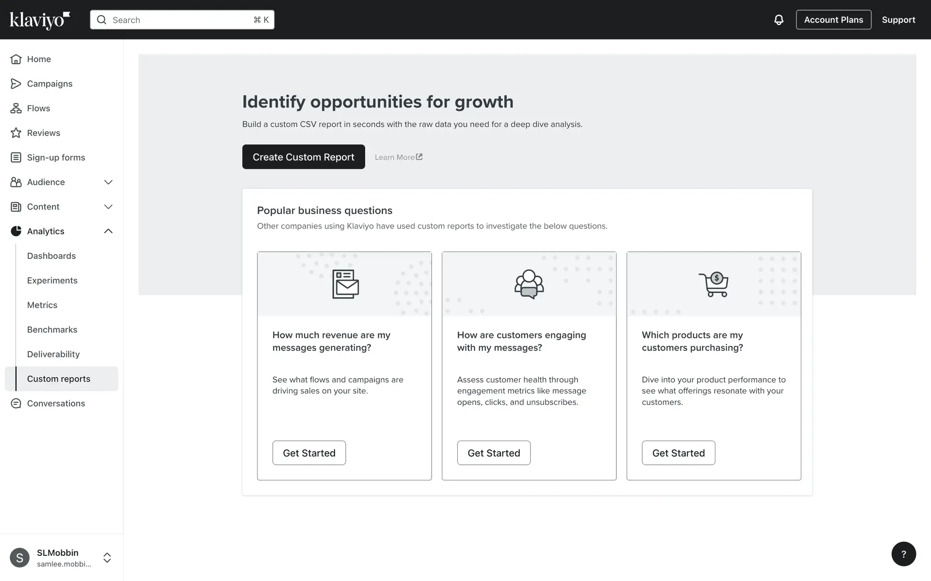Open the SLMobbin account switcher
The width and height of the screenshot is (931, 581).
[107, 558]
